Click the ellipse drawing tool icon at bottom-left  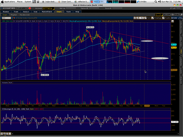pos(10,133)
